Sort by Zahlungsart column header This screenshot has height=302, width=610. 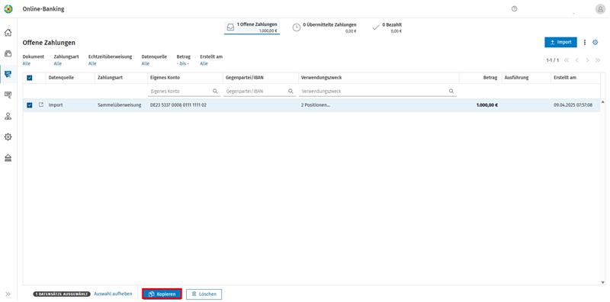point(110,78)
